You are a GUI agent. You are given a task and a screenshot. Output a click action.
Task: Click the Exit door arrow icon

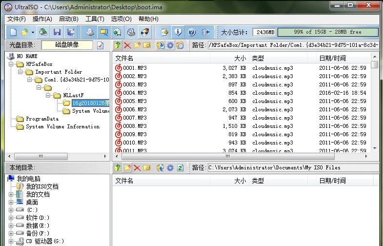click(x=205, y=32)
